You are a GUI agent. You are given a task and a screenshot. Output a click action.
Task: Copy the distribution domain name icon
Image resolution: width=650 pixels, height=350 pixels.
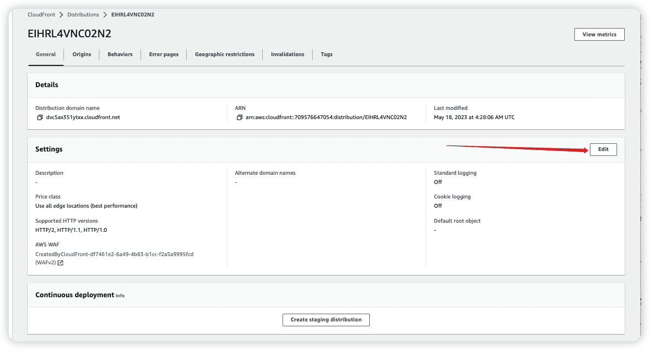tap(40, 118)
